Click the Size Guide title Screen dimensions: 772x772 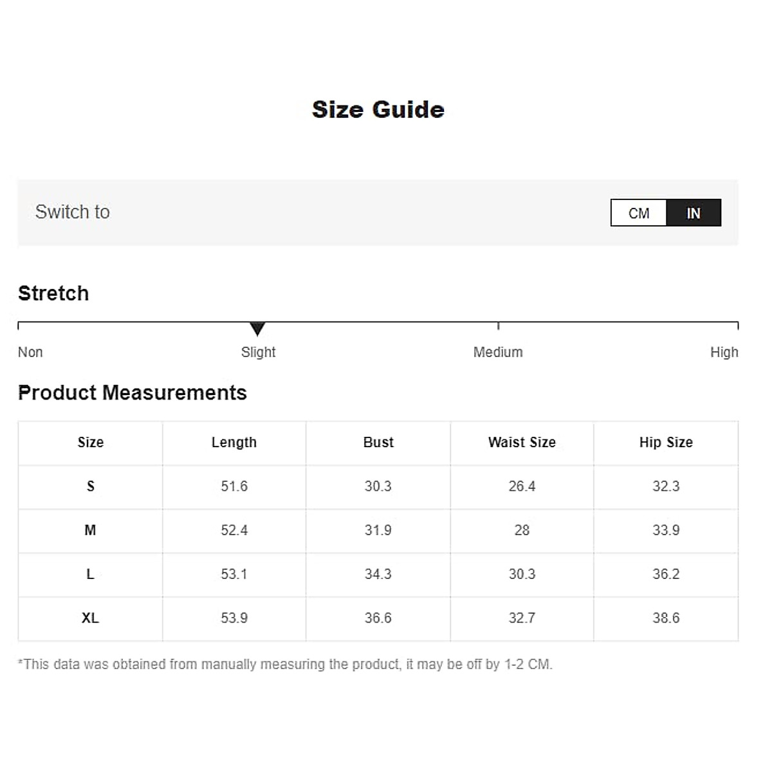tap(378, 110)
